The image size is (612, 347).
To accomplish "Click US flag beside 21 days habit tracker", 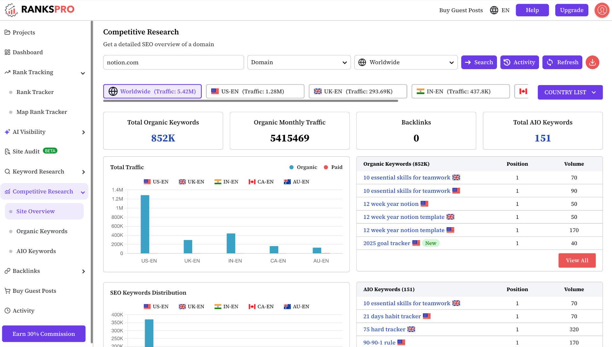I will [x=427, y=316].
